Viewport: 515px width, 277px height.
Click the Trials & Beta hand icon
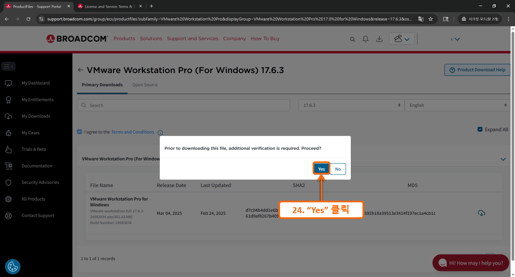point(8,149)
